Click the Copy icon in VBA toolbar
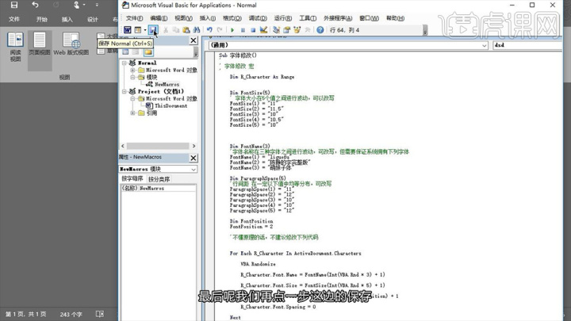Image resolution: width=571 pixels, height=321 pixels. pyautogui.click(x=176, y=30)
